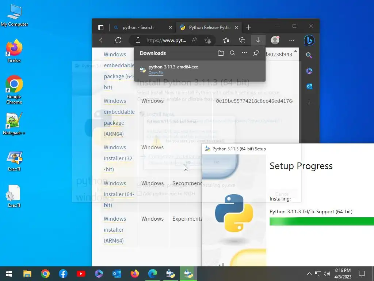374x281 pixels.
Task: Close the python - Search tab
Action: [170, 28]
